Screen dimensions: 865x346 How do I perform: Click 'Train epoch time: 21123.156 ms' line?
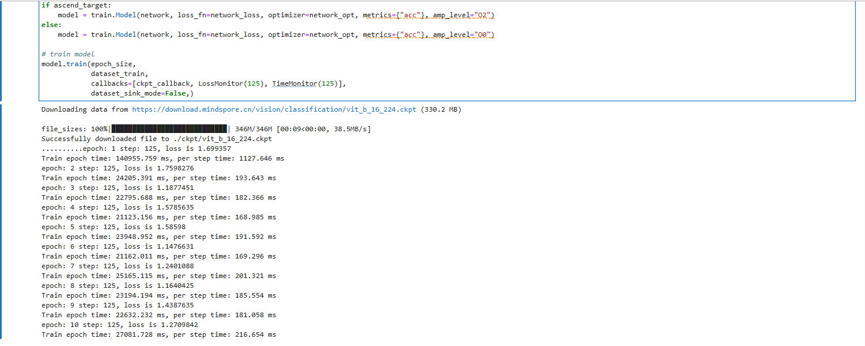coord(158,217)
